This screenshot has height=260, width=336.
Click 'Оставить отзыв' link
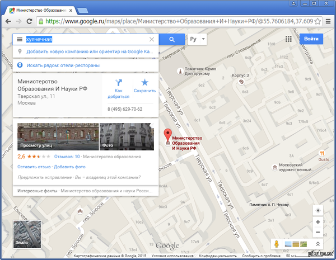[34, 167]
